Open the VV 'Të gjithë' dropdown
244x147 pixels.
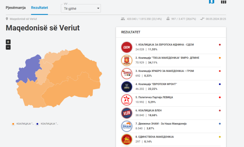81,8
